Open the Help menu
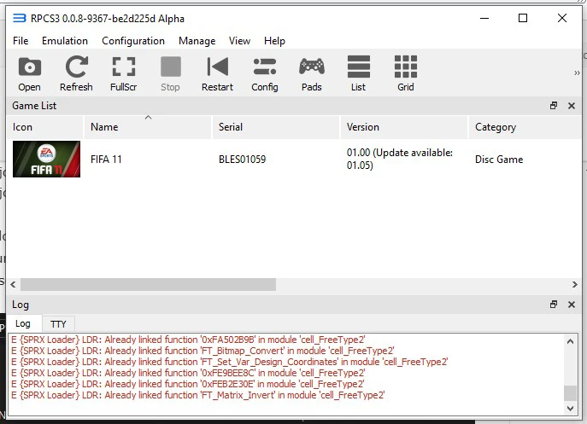Viewport: 587px width, 424px height. [274, 41]
